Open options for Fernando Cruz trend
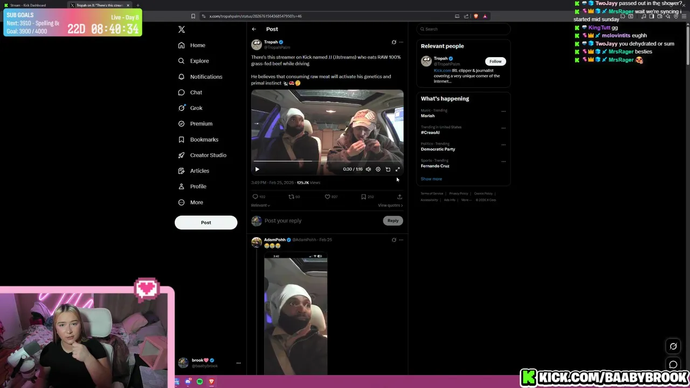Screen dimensions: 690x388 pyautogui.click(x=503, y=162)
